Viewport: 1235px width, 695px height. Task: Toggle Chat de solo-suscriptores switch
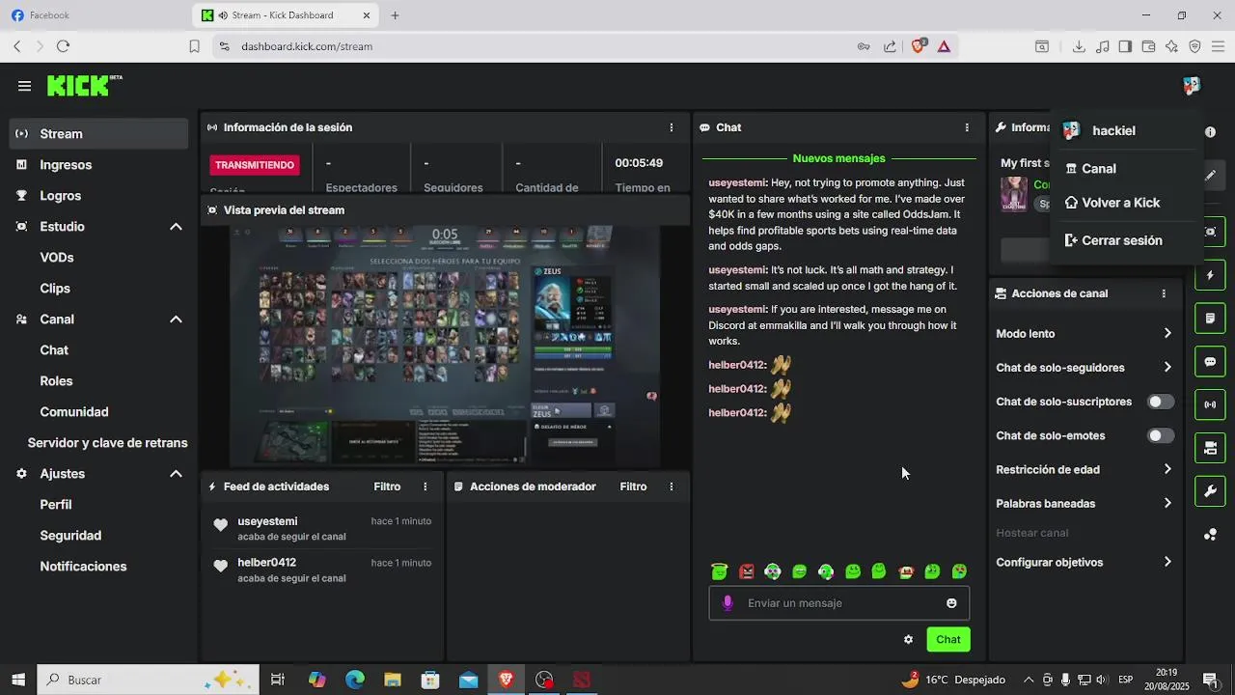coord(1161,402)
